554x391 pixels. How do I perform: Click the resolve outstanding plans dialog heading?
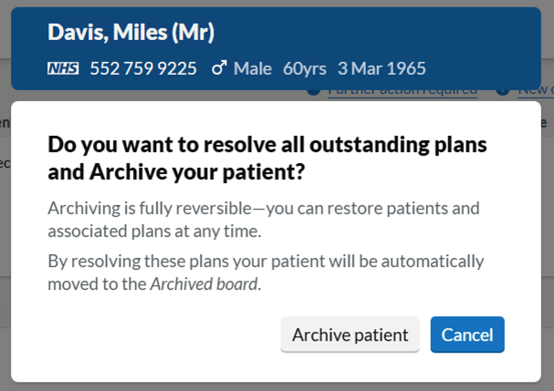[x=267, y=158]
